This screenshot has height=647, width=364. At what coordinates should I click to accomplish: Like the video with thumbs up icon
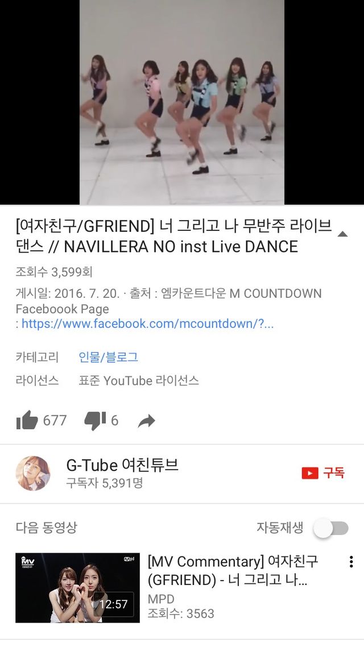pyautogui.click(x=27, y=420)
